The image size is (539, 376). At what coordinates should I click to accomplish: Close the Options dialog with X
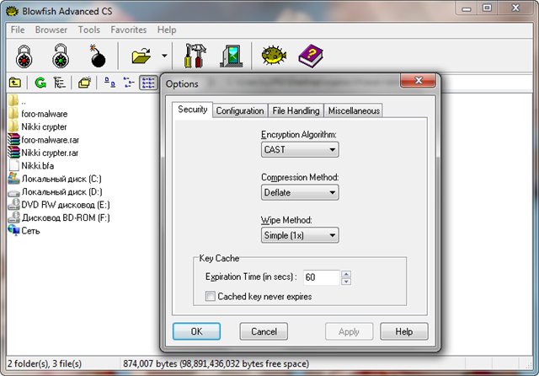[419, 80]
